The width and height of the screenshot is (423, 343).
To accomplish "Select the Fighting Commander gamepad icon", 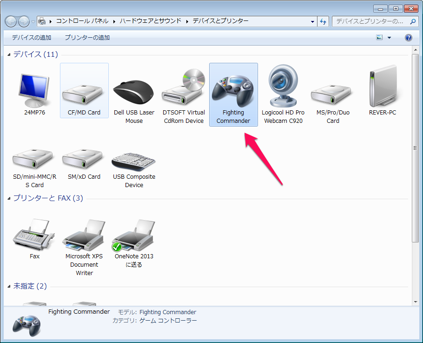I will (x=233, y=91).
